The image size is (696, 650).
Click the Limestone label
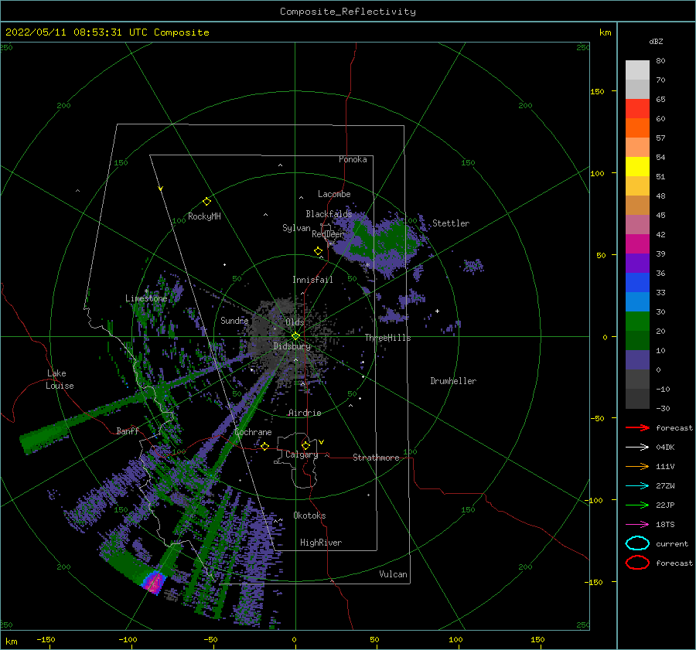click(146, 298)
